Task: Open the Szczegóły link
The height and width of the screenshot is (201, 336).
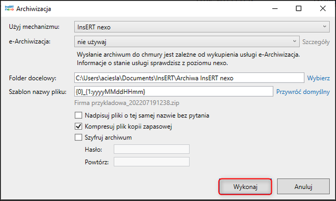Action: tap(316, 42)
